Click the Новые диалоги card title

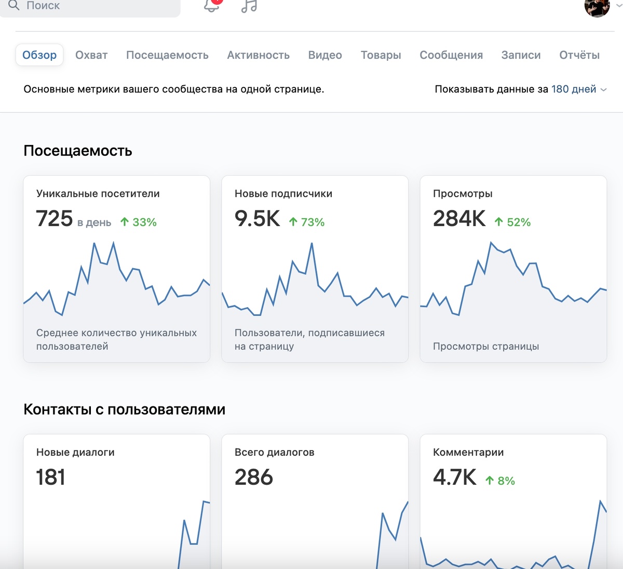tap(75, 453)
